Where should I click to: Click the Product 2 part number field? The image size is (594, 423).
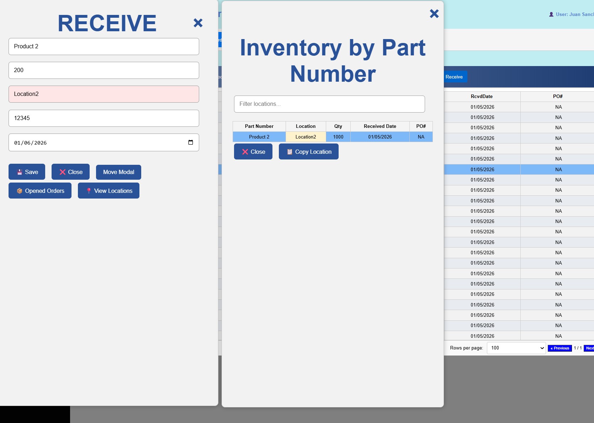(x=104, y=47)
